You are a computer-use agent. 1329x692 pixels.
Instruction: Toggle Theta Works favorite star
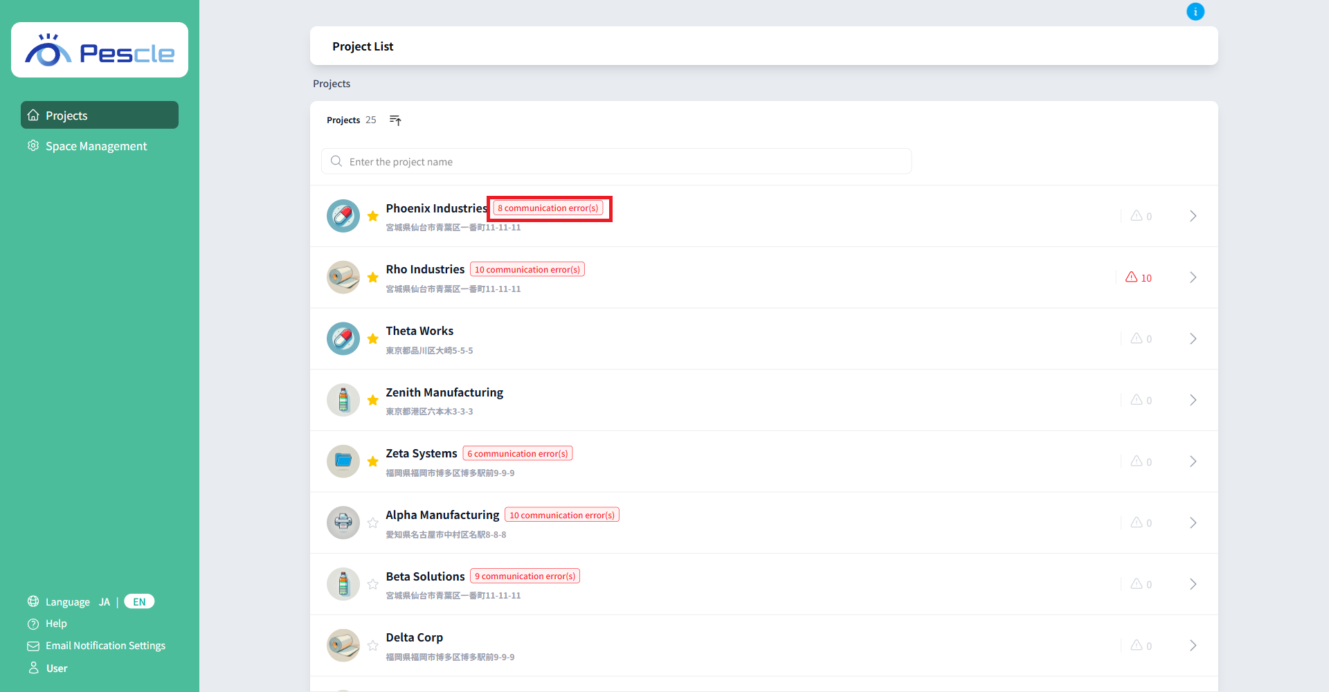click(x=373, y=338)
